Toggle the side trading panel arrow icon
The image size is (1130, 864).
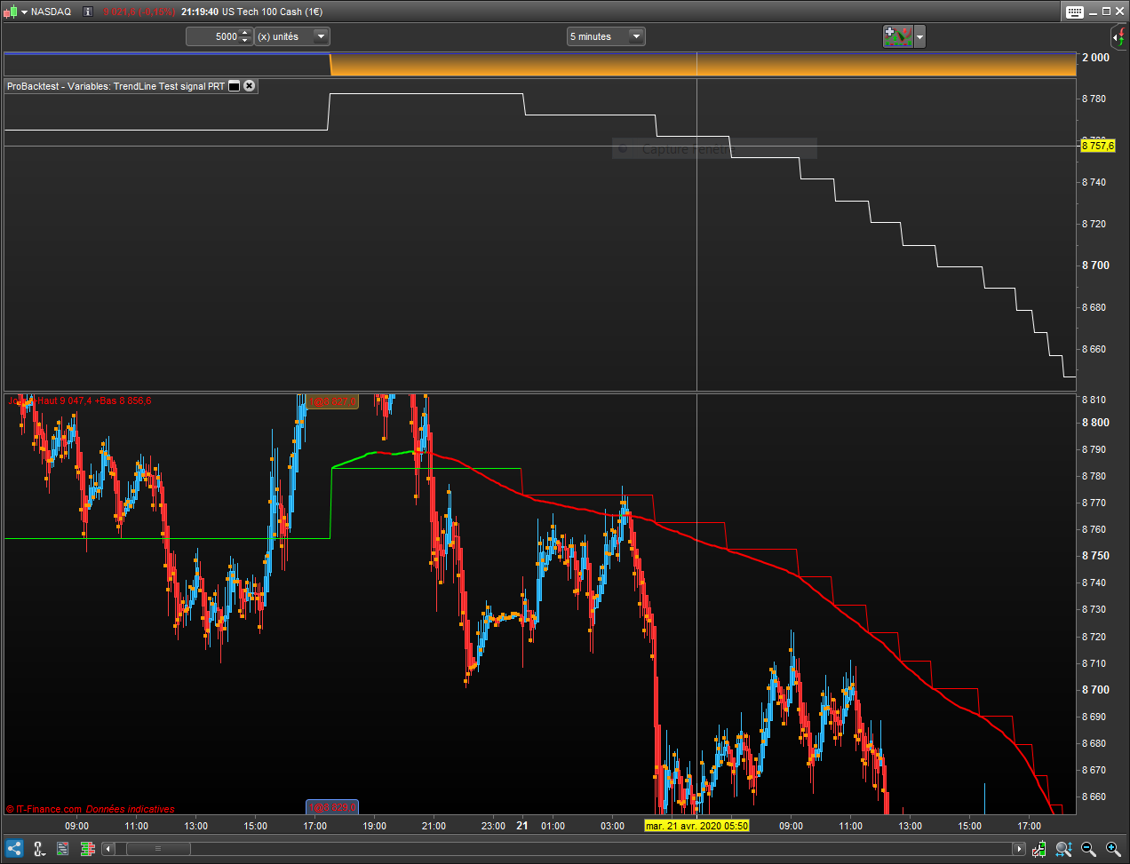pos(1119,36)
